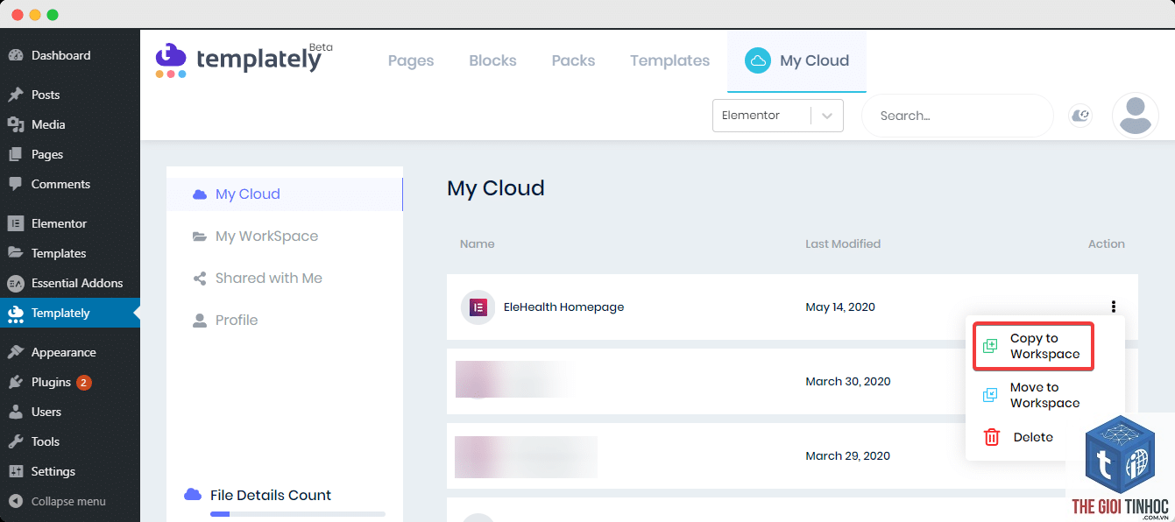Open the Elementor builder dropdown
The width and height of the screenshot is (1175, 522).
[x=778, y=116]
